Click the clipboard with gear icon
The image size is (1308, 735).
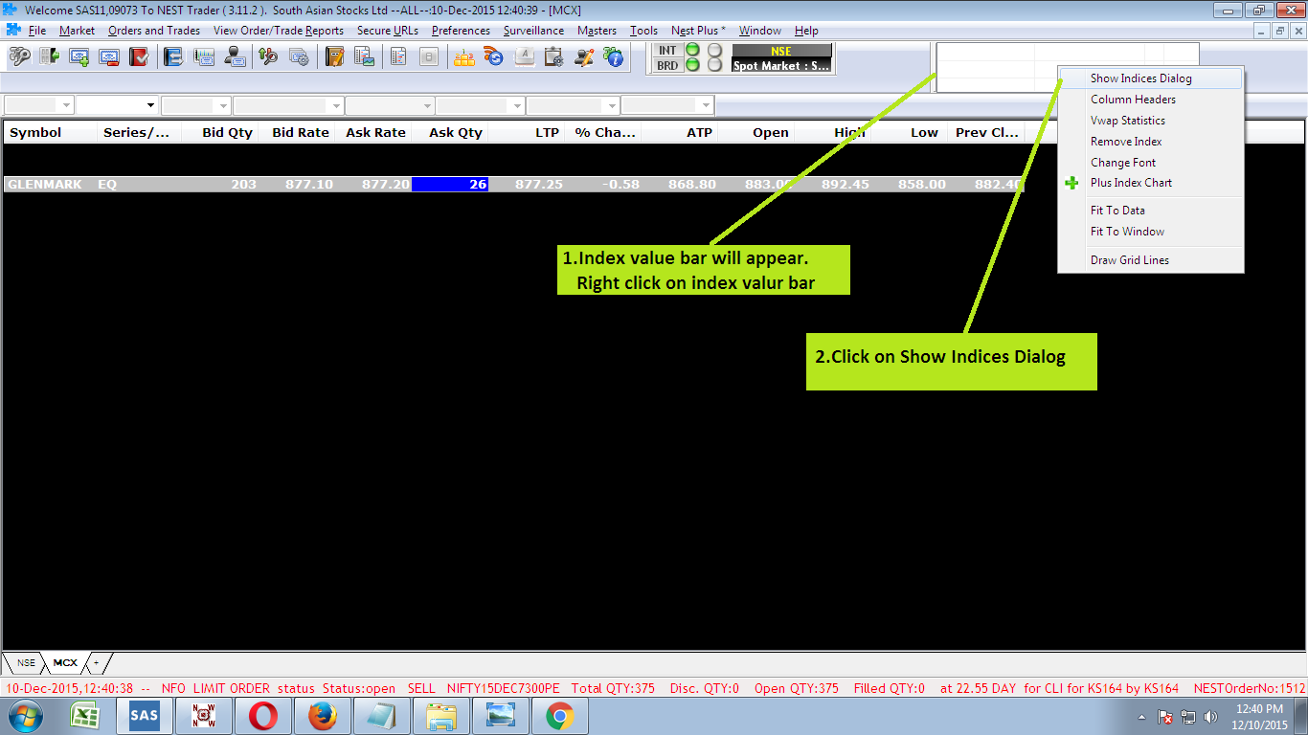(553, 57)
